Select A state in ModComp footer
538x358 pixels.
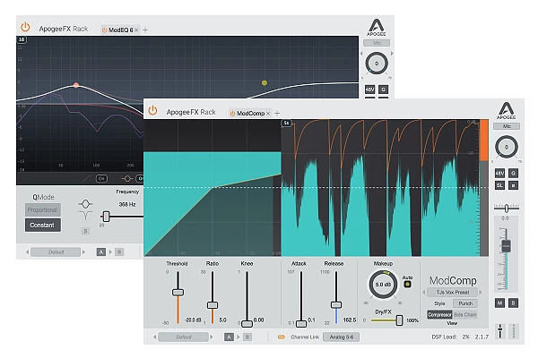[229, 337]
